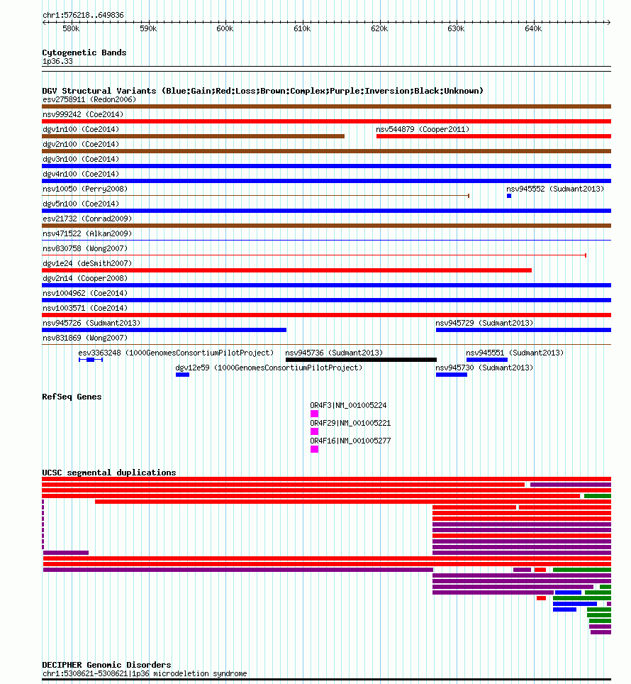
Task: Select the black nsv945736 unknown variant bar
Action: [x=362, y=360]
